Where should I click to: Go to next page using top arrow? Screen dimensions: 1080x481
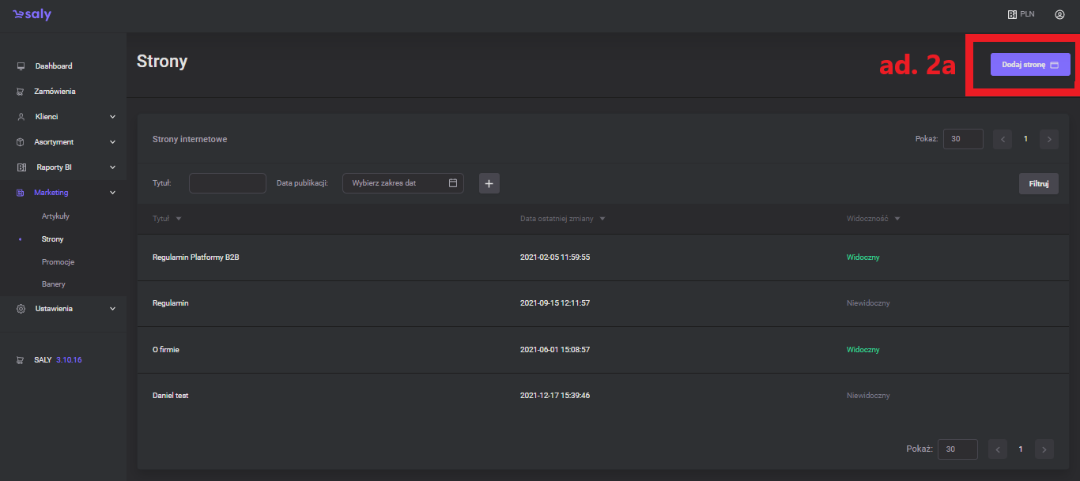(x=1048, y=139)
